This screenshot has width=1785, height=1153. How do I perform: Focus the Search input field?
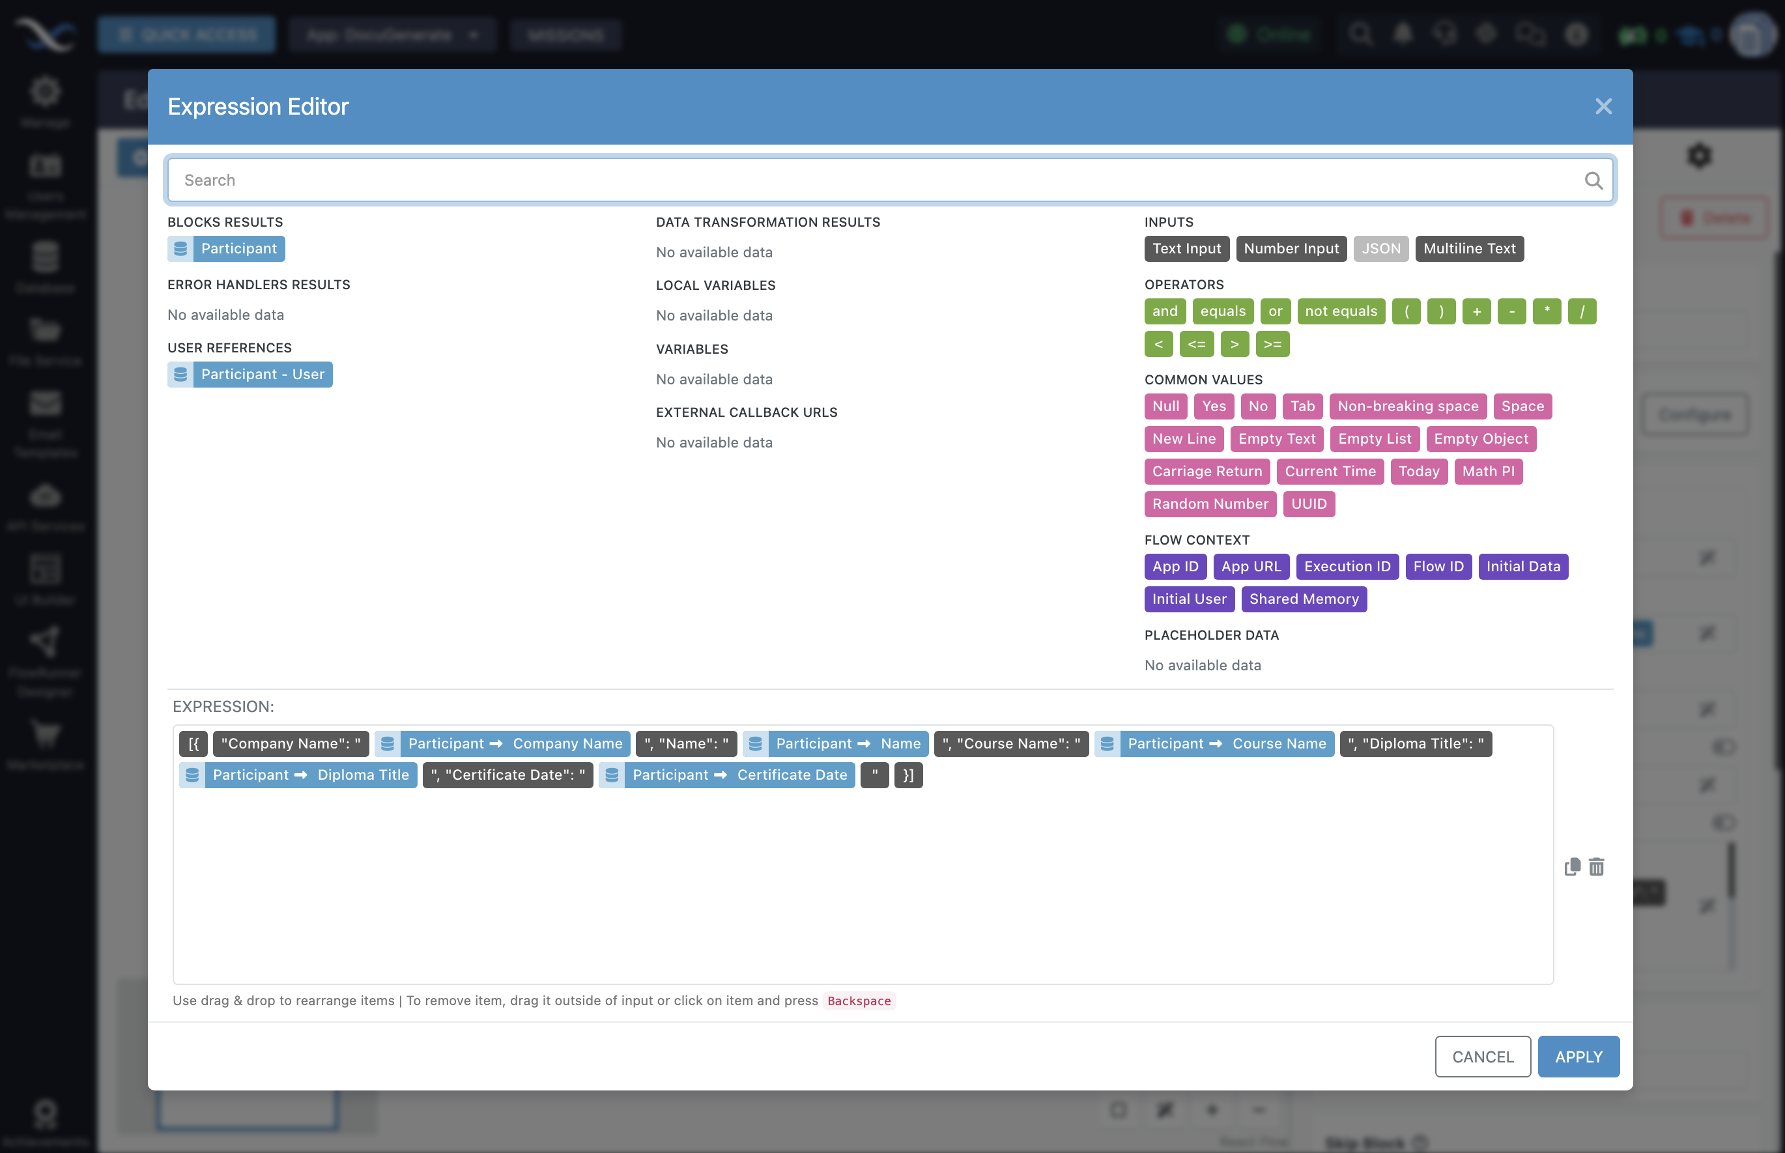[x=876, y=180]
